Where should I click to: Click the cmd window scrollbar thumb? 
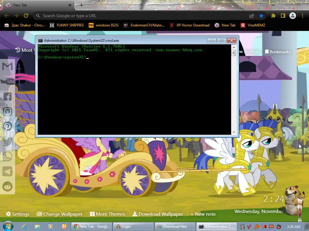(x=234, y=53)
